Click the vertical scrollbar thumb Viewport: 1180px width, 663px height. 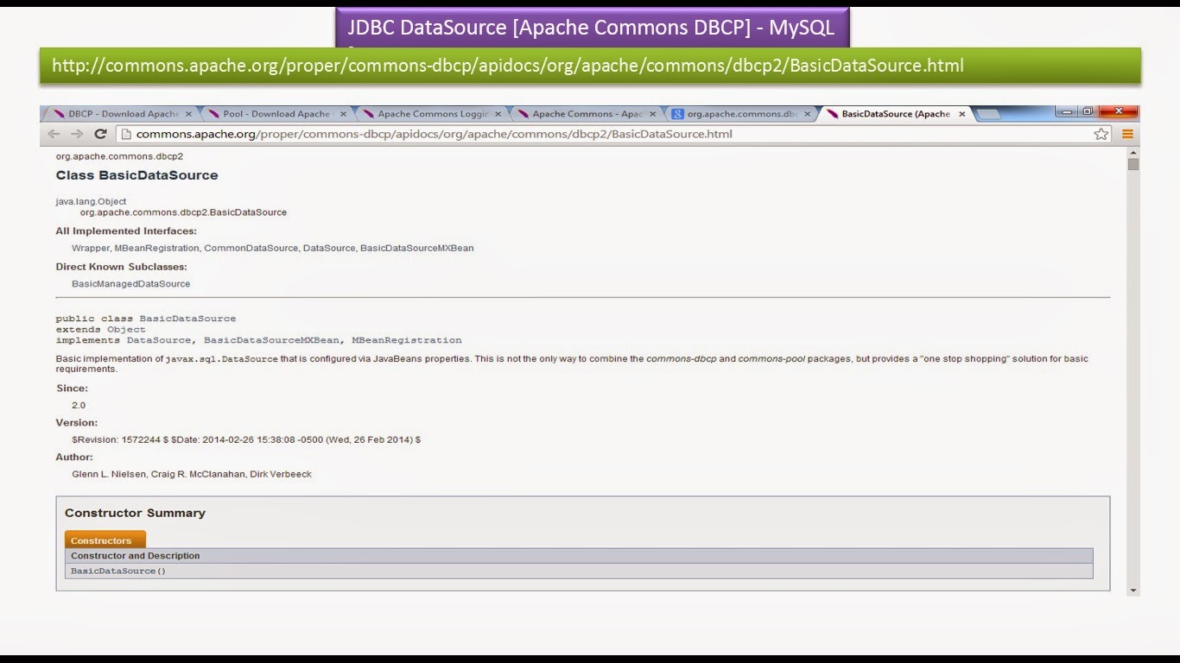1132,164
